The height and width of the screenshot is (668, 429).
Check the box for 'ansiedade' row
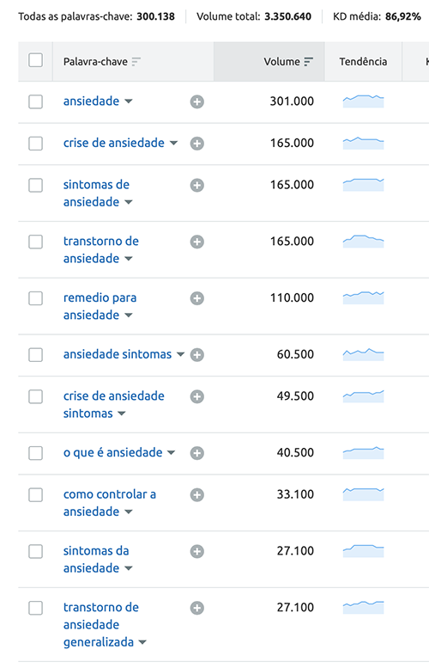click(x=36, y=101)
